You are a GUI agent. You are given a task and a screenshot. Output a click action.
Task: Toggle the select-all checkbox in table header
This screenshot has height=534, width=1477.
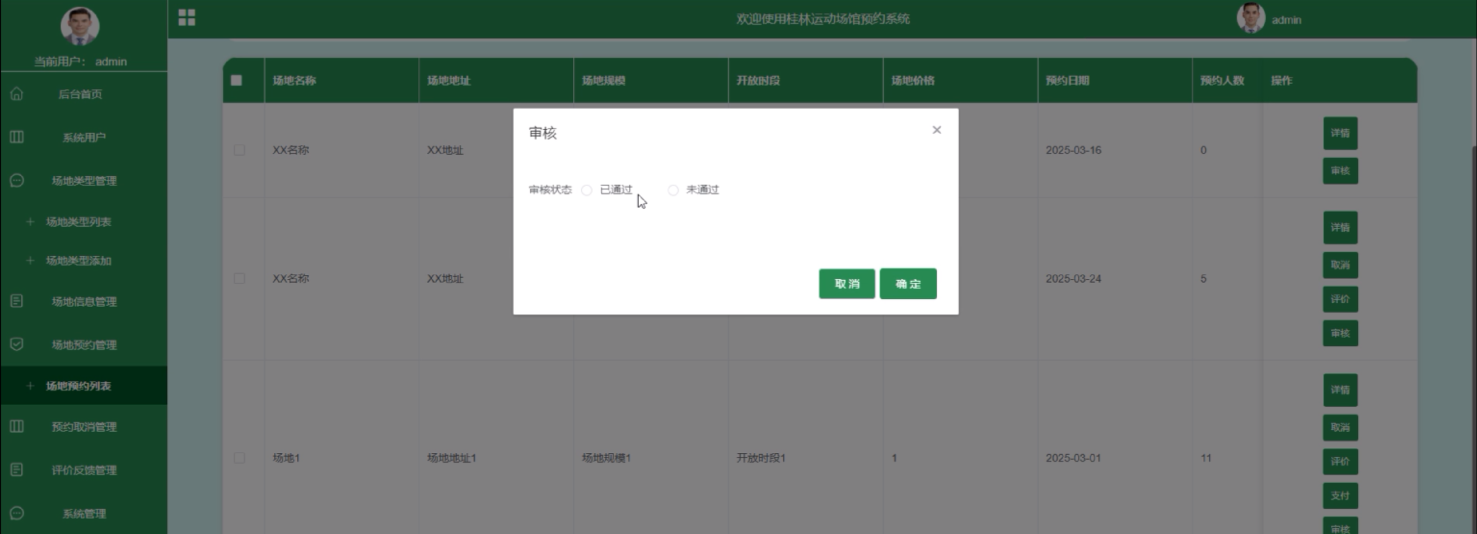point(236,80)
